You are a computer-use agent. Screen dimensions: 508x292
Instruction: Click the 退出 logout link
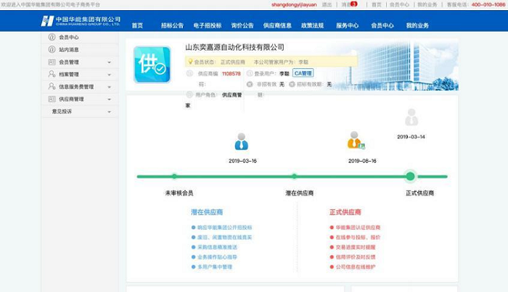327,4
